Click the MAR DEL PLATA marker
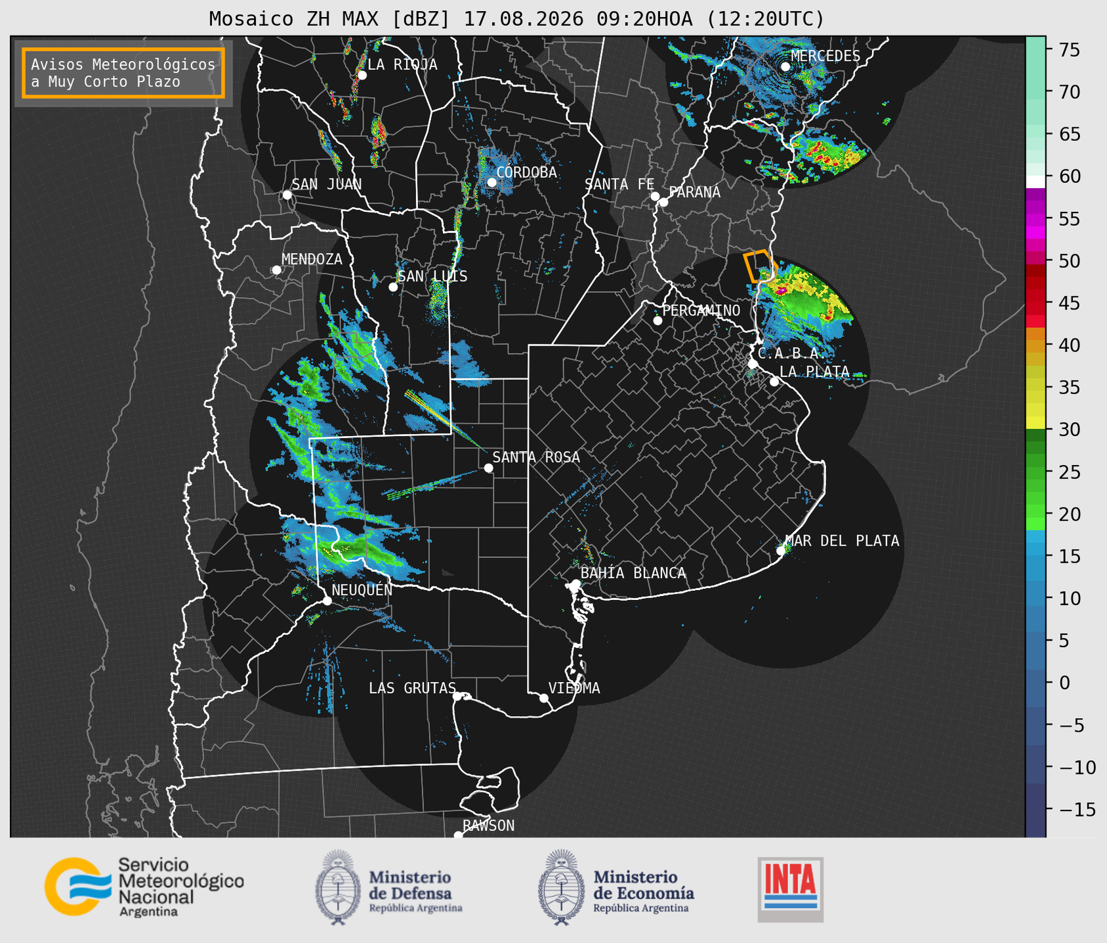The height and width of the screenshot is (943, 1107). point(781,551)
